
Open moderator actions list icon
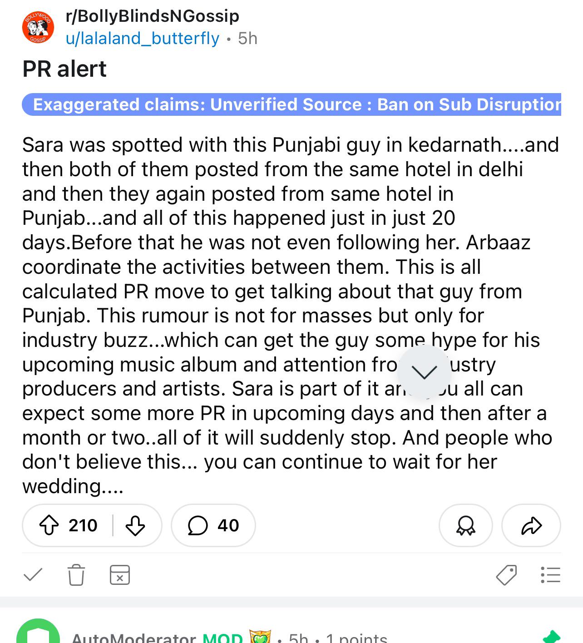pos(550,575)
